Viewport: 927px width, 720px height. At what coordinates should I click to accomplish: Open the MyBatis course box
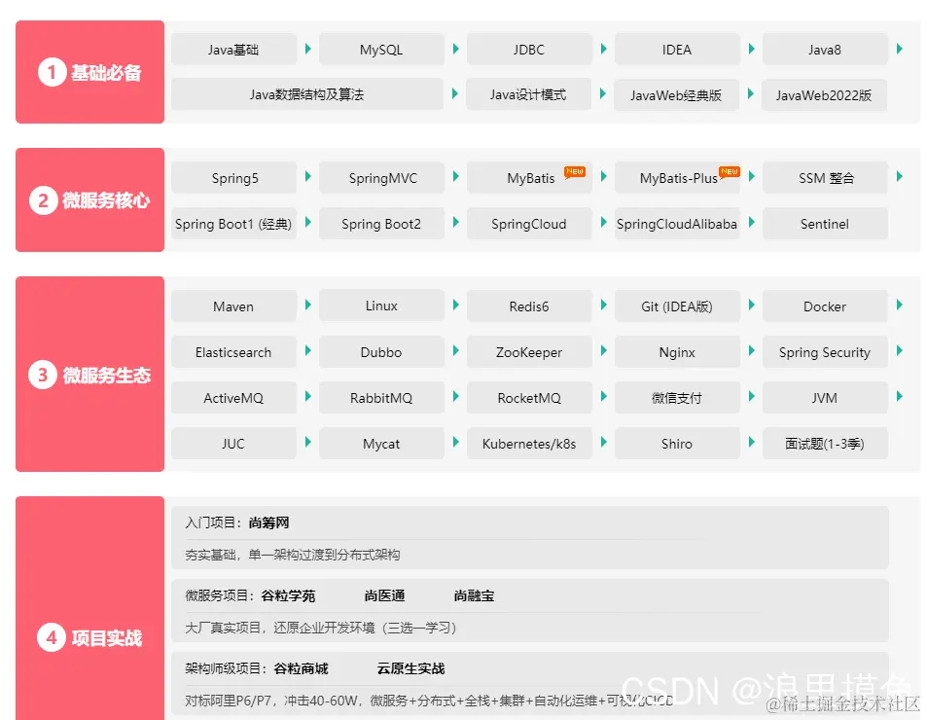coord(529,178)
